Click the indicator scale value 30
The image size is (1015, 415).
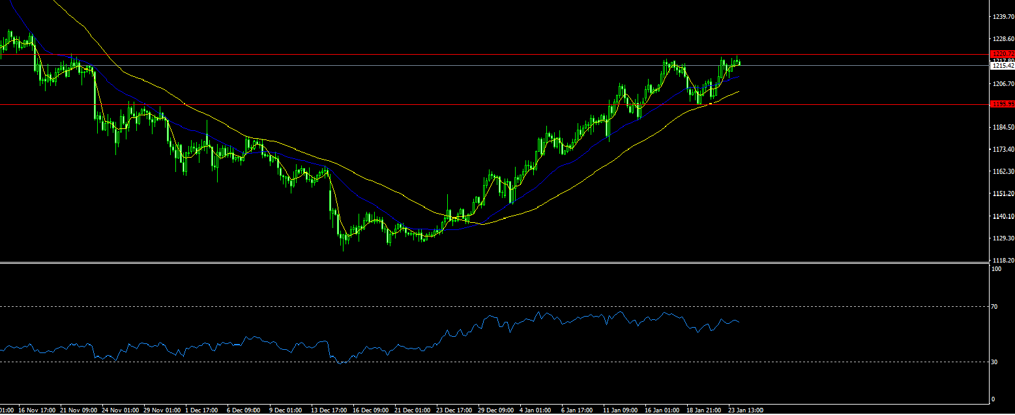click(x=995, y=362)
